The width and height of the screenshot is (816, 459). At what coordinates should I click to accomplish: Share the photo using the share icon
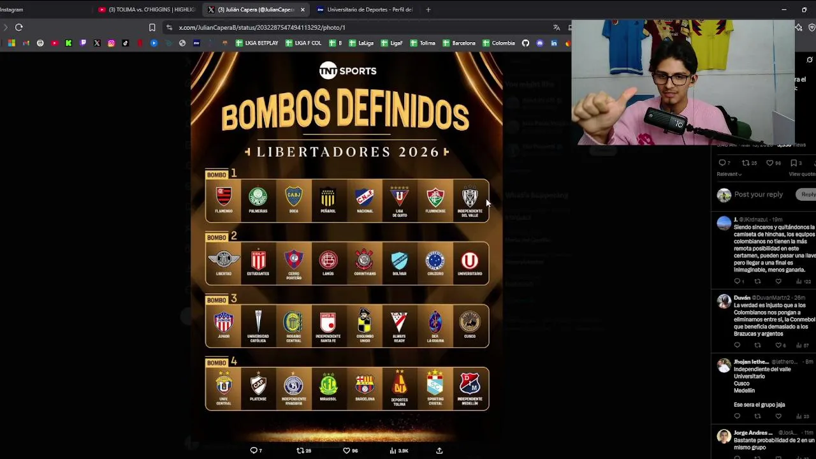(439, 451)
